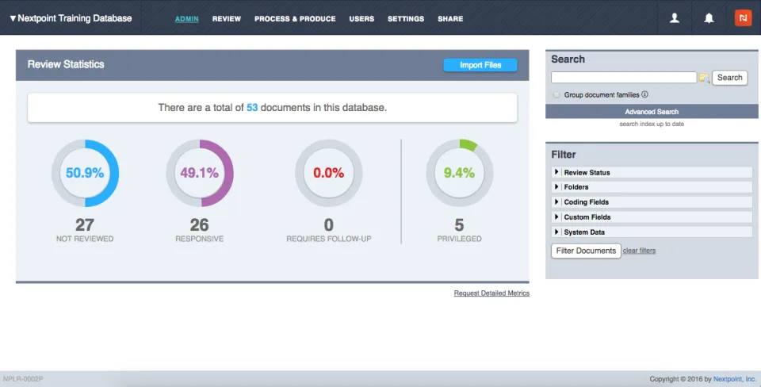Click the info icon next to Group document families
This screenshot has width=761, height=387.
[x=644, y=94]
